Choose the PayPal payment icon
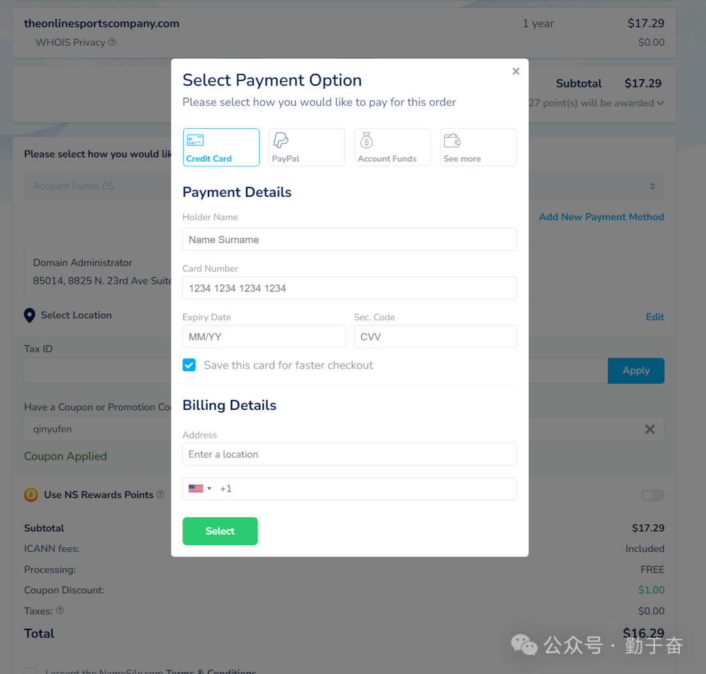This screenshot has width=706, height=674. [x=280, y=140]
